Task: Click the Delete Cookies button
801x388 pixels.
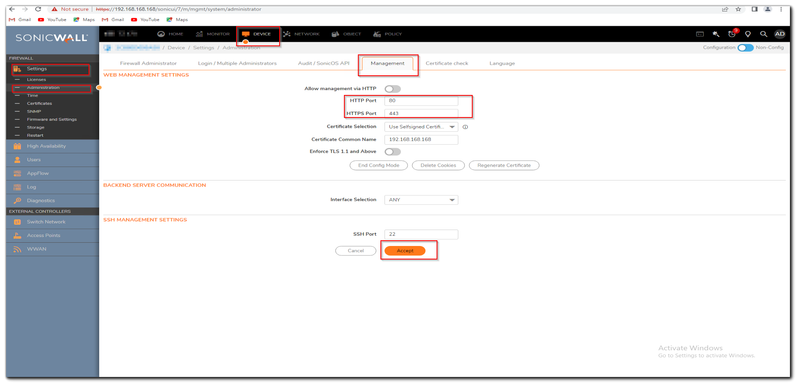Action: pyautogui.click(x=438, y=165)
